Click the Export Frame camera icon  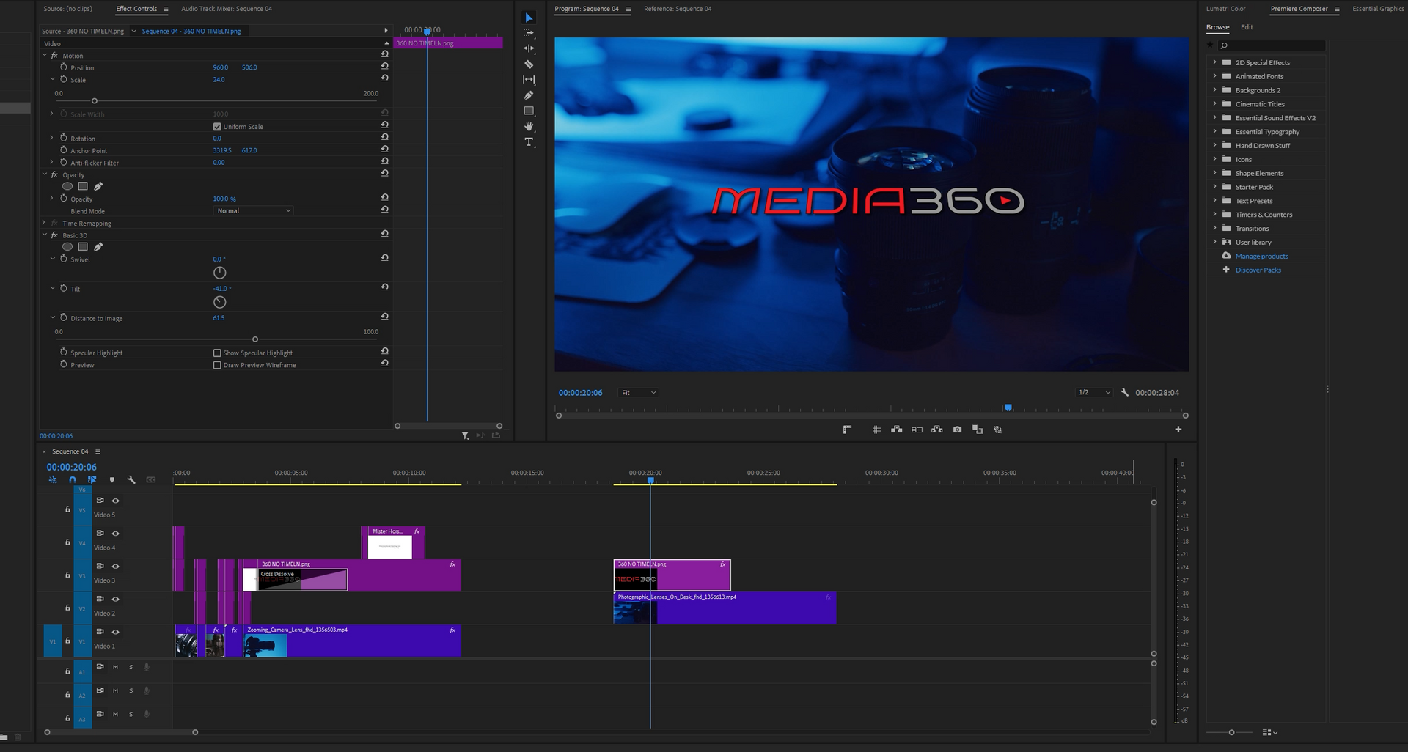957,430
